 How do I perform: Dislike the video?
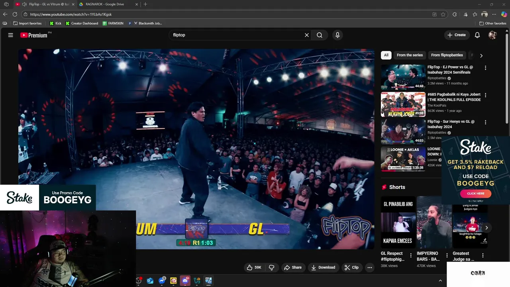click(272, 267)
